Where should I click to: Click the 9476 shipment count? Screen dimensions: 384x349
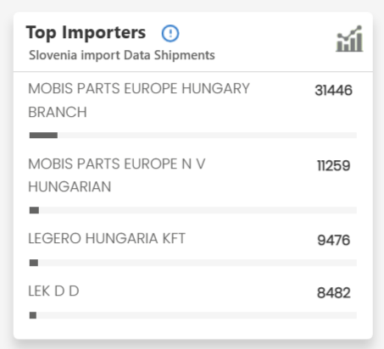tap(334, 240)
